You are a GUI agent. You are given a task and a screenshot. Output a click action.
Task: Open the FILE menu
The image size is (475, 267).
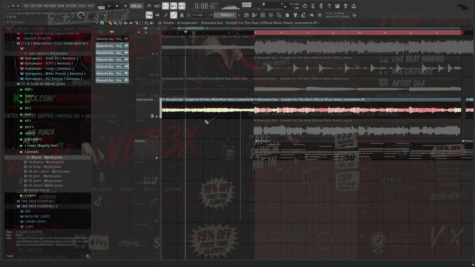[x=26, y=6]
